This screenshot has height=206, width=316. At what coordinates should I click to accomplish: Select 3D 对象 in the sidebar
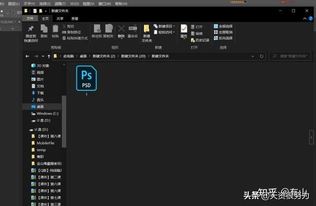pos(40,66)
